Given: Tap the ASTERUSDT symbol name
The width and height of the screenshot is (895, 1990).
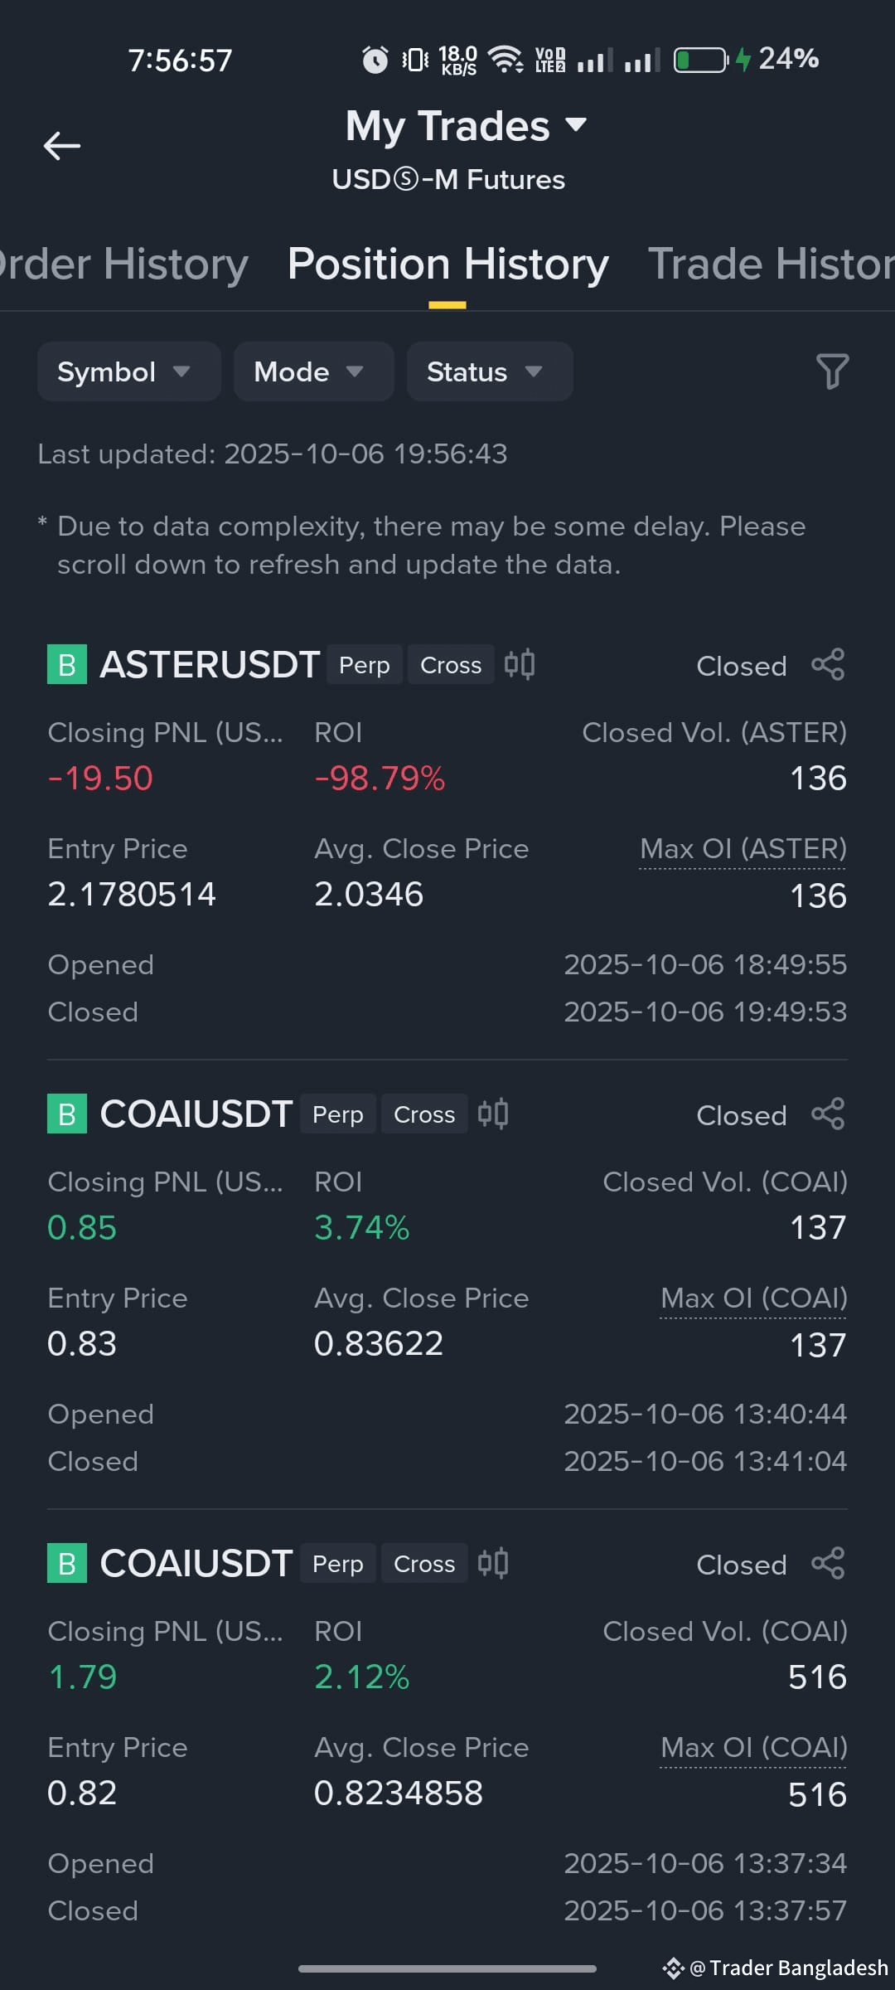Looking at the screenshot, I should click(210, 665).
